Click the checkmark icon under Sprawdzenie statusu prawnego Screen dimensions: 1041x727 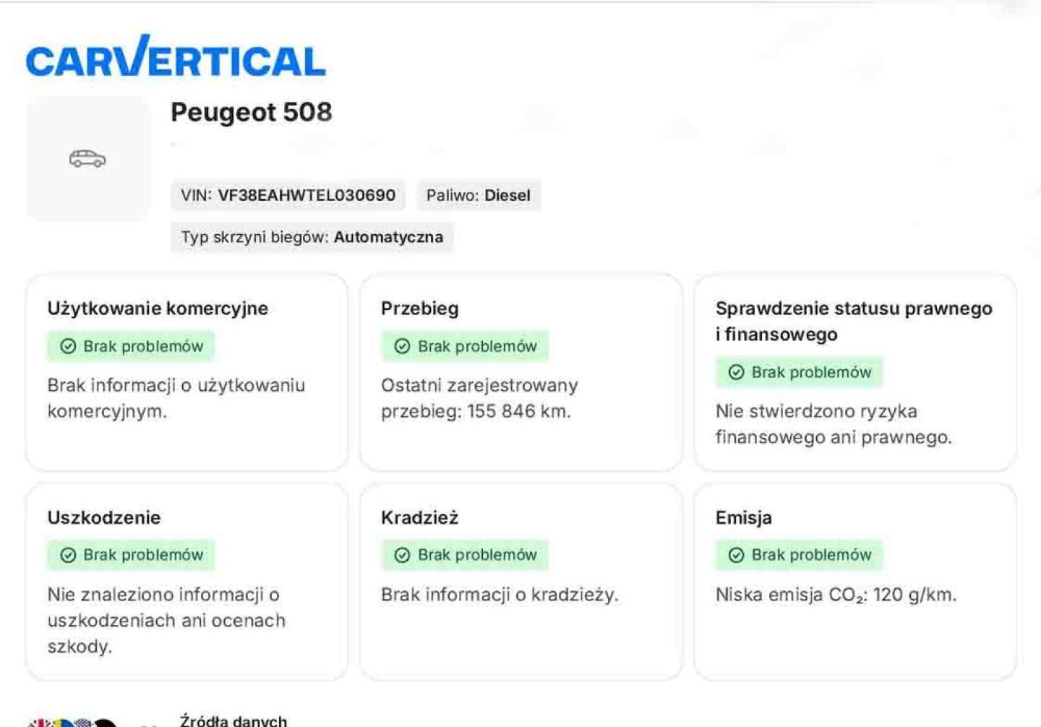tap(736, 372)
